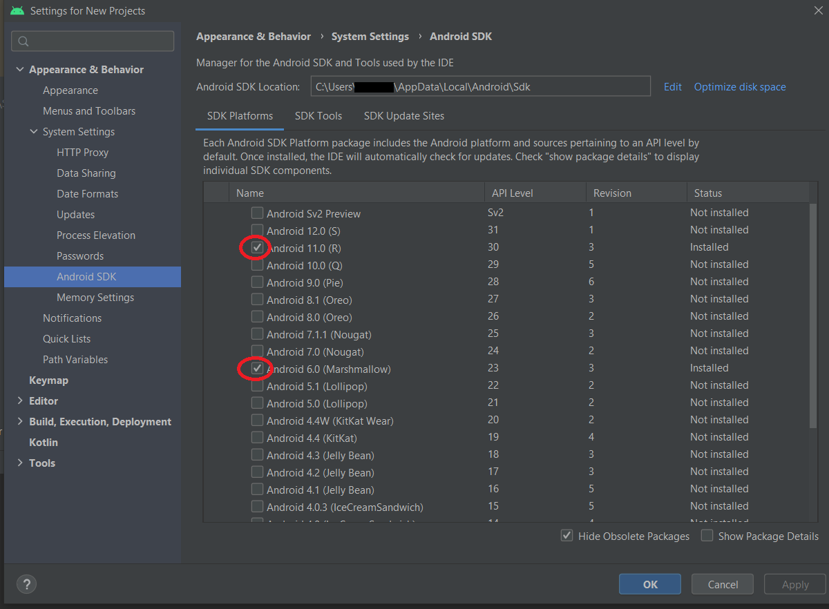The height and width of the screenshot is (609, 829).
Task: Check the Android 8.1 (Oreo) checkbox
Action: click(x=257, y=299)
